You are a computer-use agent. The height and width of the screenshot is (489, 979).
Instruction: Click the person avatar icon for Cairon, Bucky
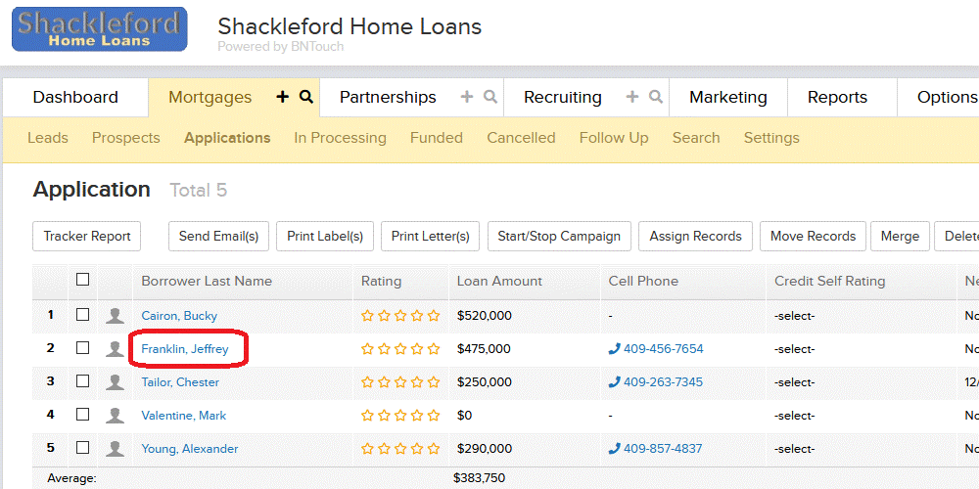click(115, 316)
